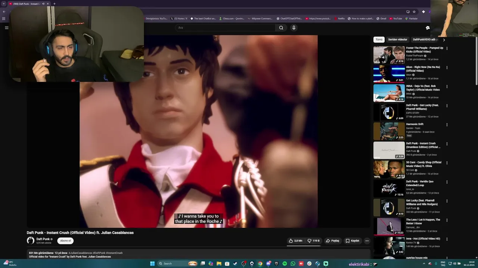Open options menu for 'Veridis Quo Extended/Loop'
478x268 pixels.
coord(447,182)
